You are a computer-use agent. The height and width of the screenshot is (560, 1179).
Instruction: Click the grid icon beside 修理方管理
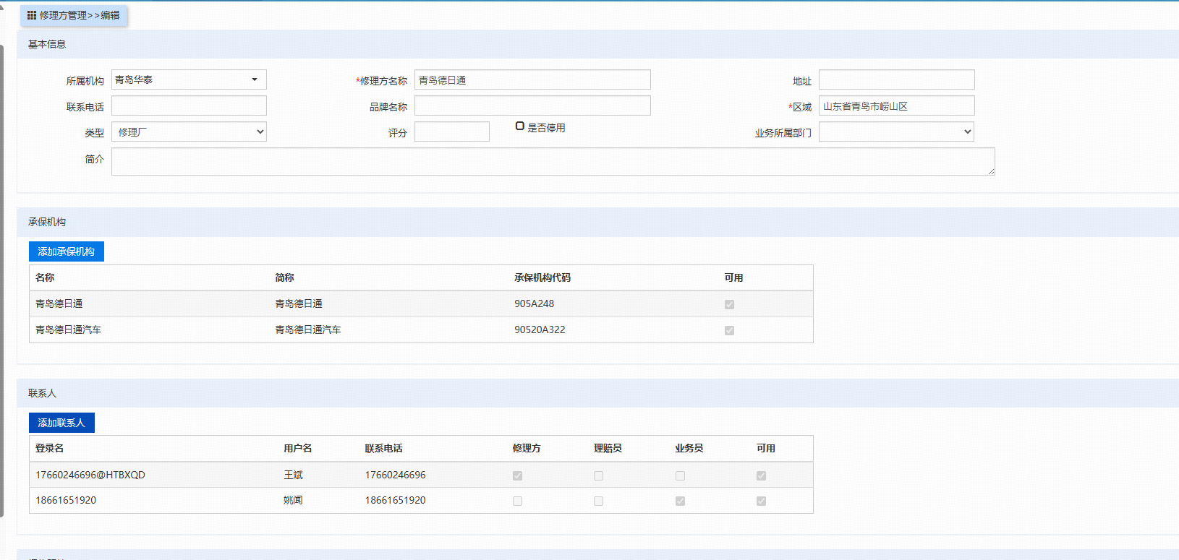[32, 15]
